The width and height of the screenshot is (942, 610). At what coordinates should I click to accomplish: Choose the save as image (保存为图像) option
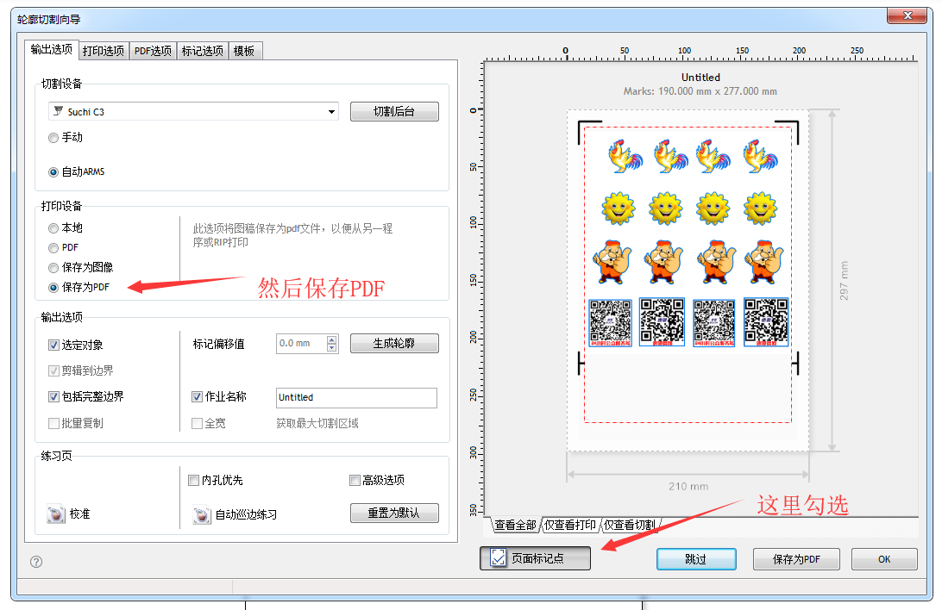53,267
